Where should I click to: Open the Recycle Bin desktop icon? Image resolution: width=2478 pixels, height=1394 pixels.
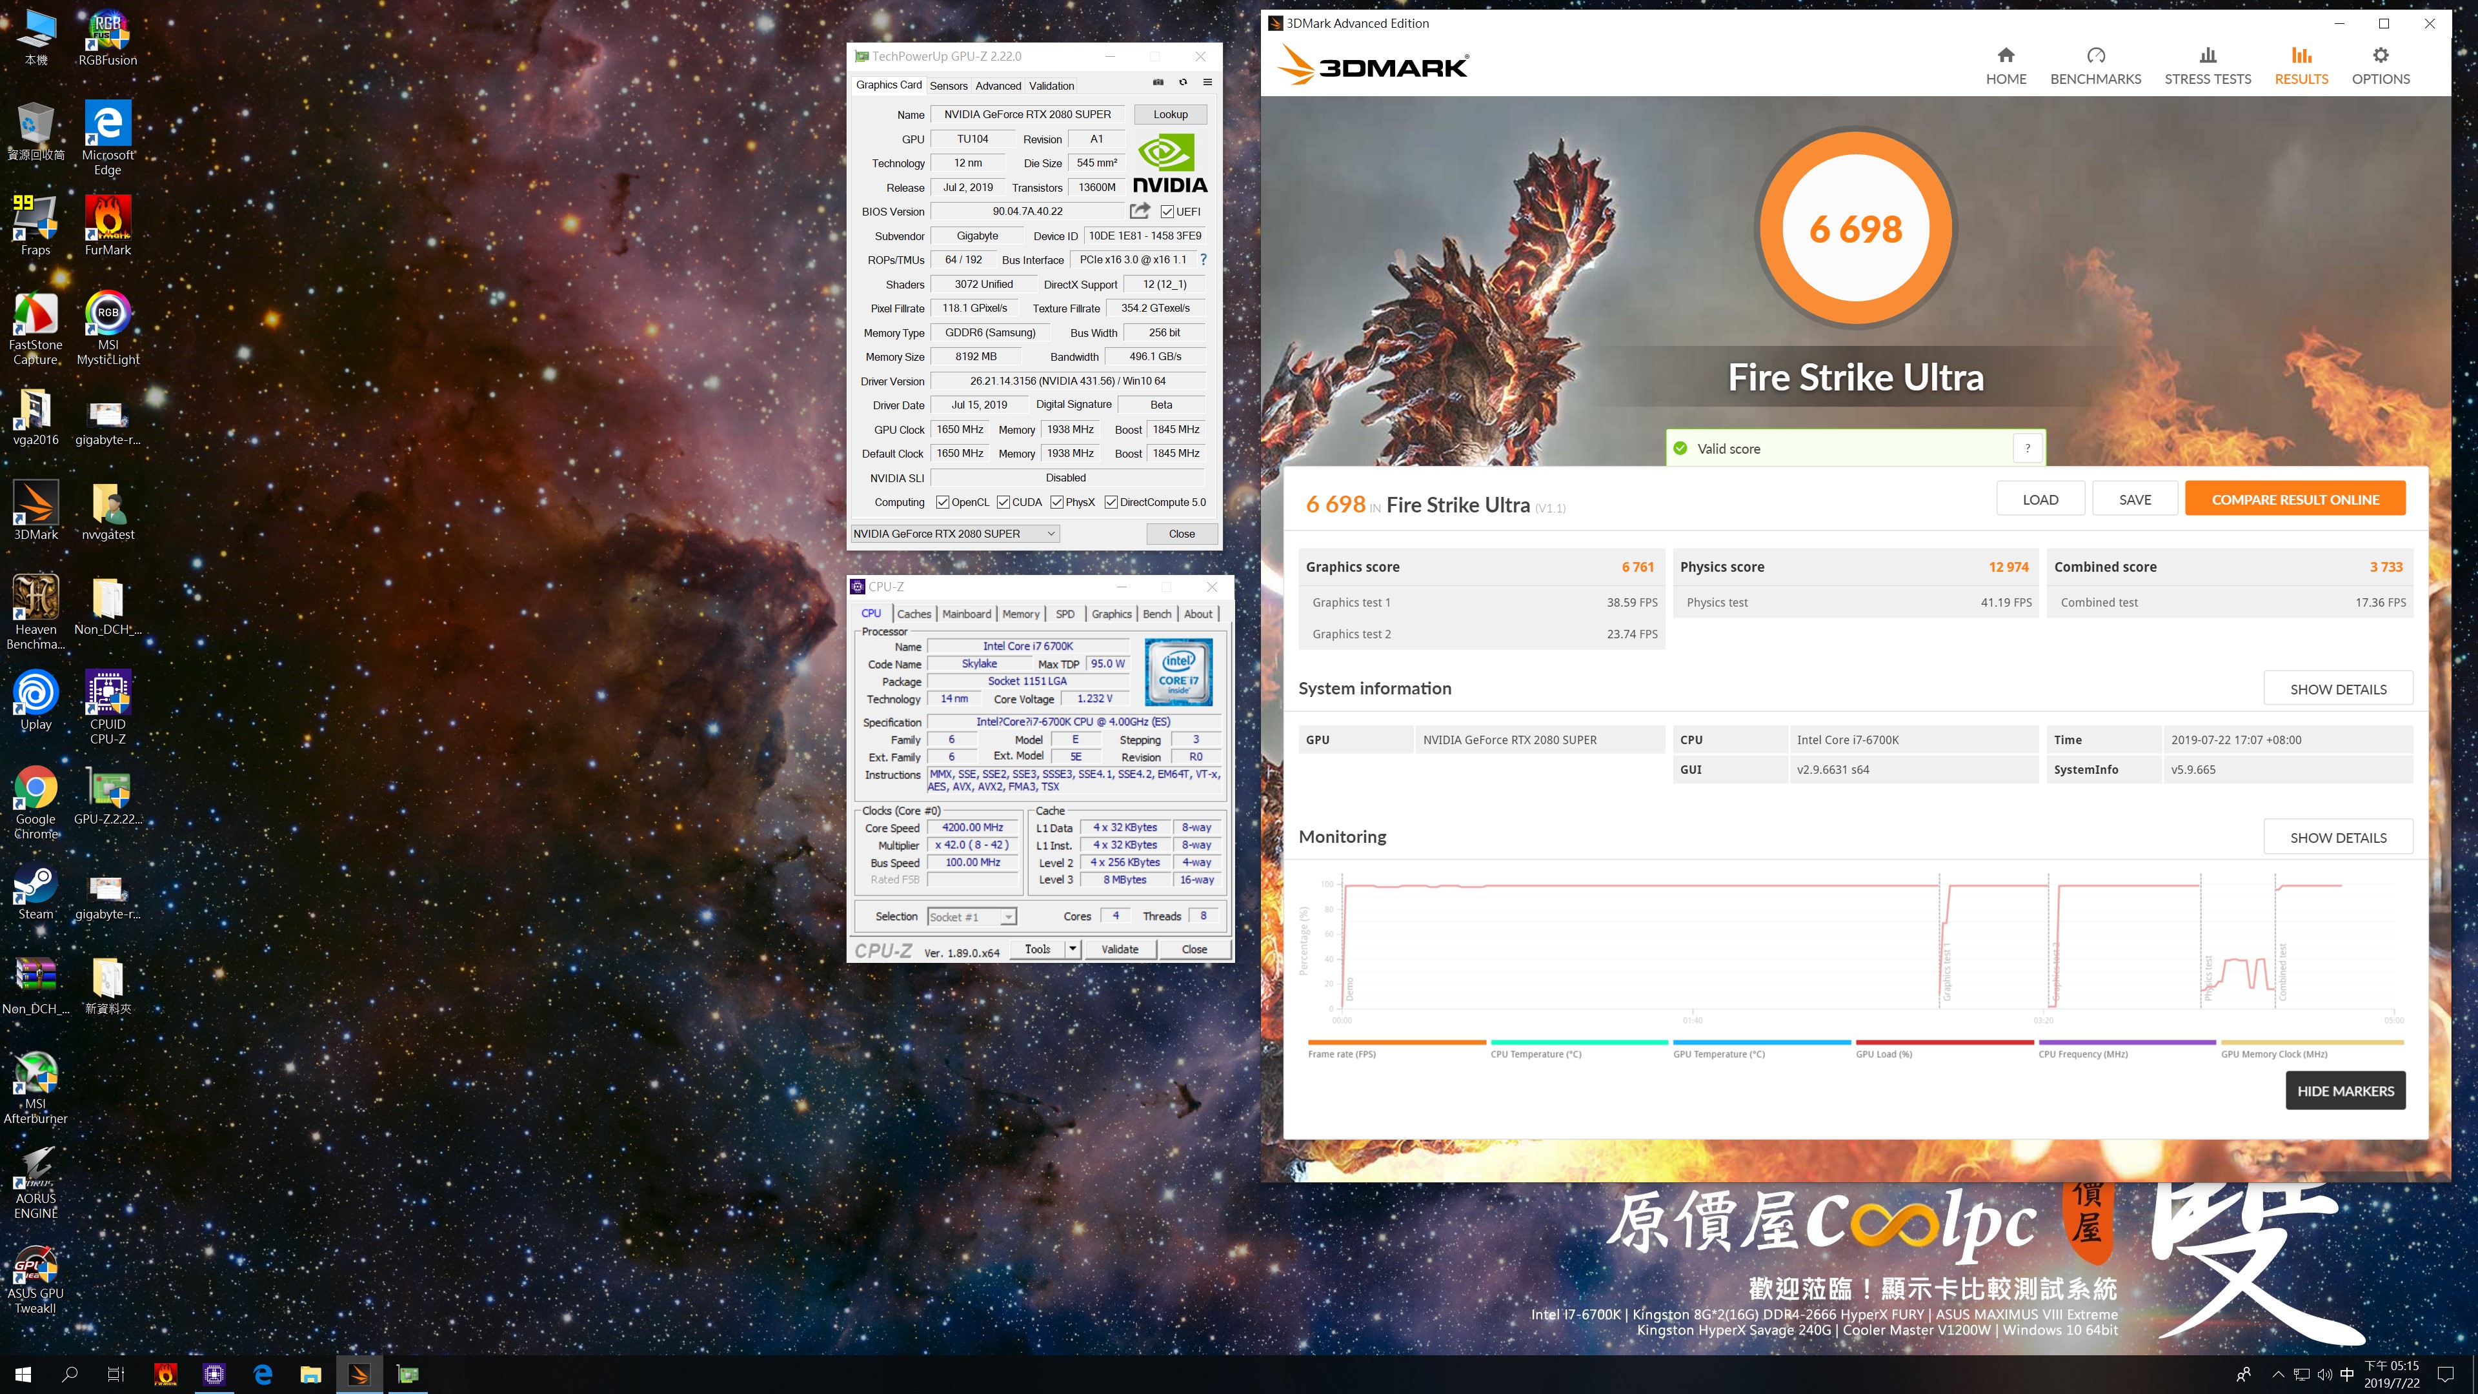[35, 131]
